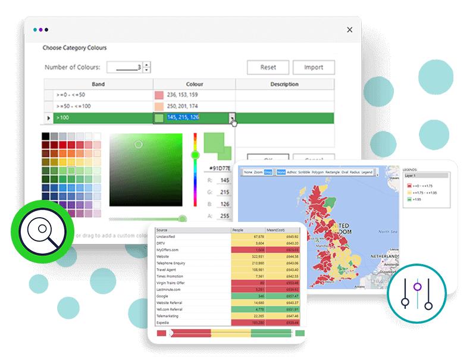Click the Band column header
Viewport: 476px width, 357px height.
tap(98, 84)
